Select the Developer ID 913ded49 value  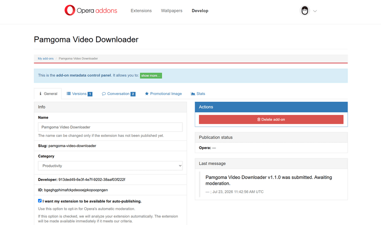(x=92, y=180)
